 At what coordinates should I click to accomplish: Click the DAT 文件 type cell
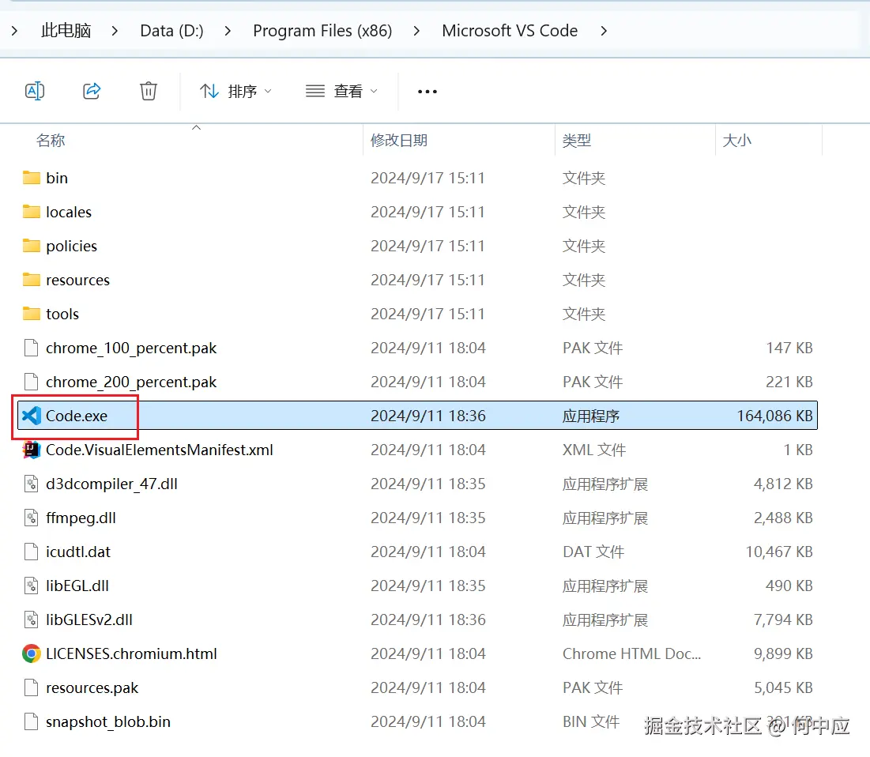point(593,552)
